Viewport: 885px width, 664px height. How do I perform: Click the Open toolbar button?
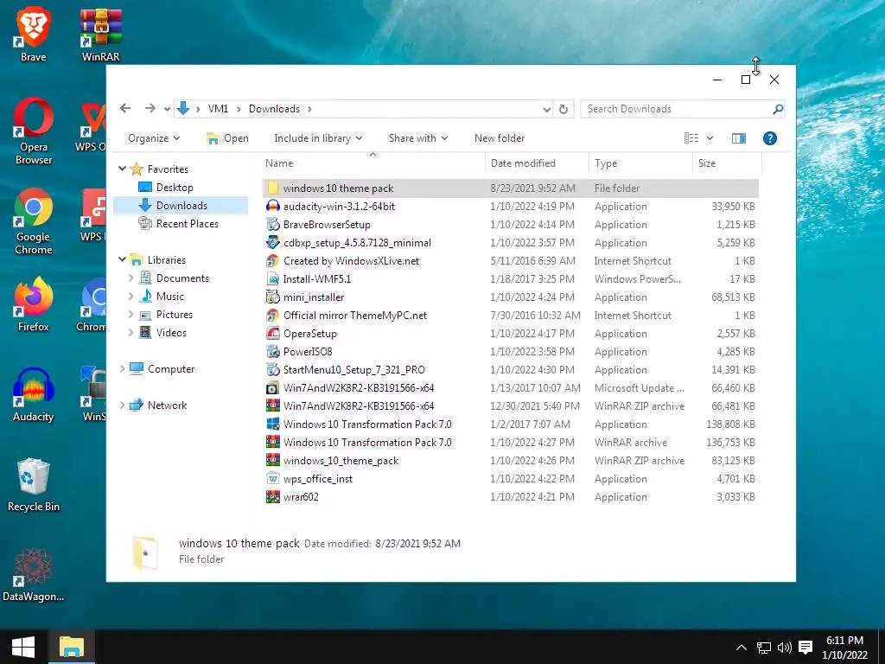pyautogui.click(x=227, y=138)
